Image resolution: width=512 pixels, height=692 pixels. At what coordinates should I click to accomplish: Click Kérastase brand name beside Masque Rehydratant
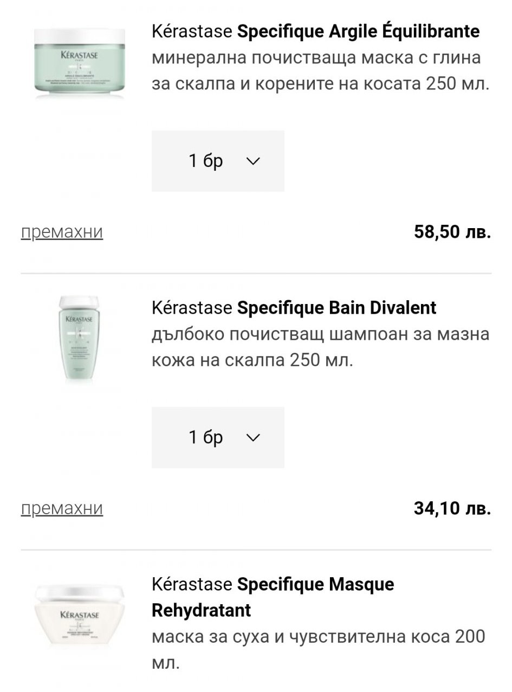tap(192, 584)
